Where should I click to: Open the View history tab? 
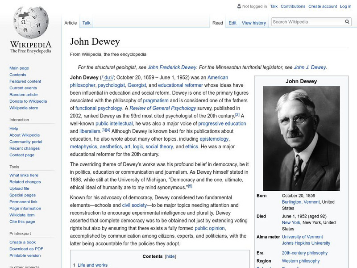point(254,23)
